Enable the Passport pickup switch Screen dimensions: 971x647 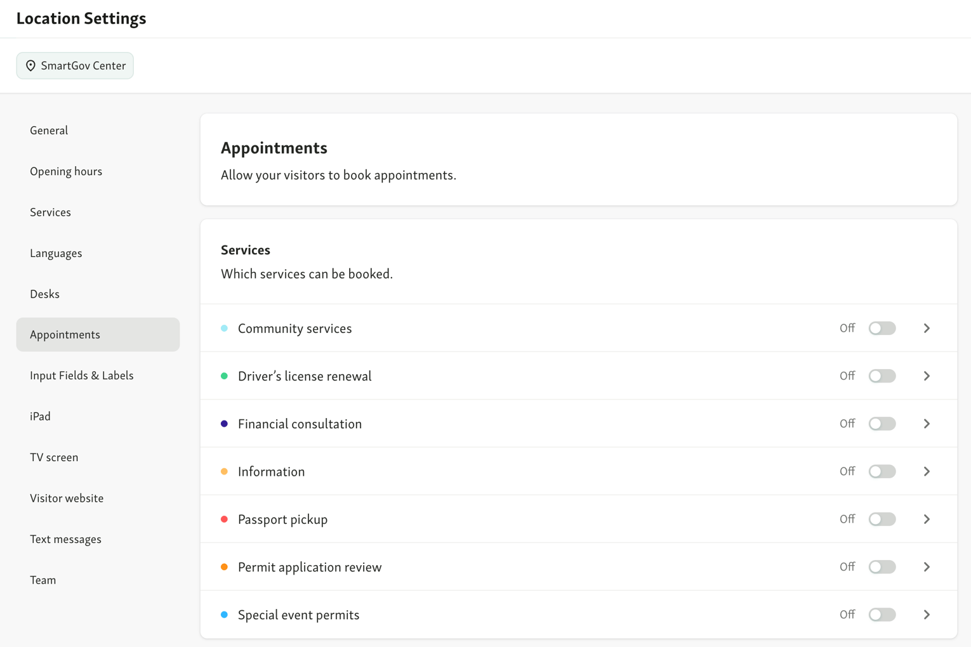coord(882,519)
